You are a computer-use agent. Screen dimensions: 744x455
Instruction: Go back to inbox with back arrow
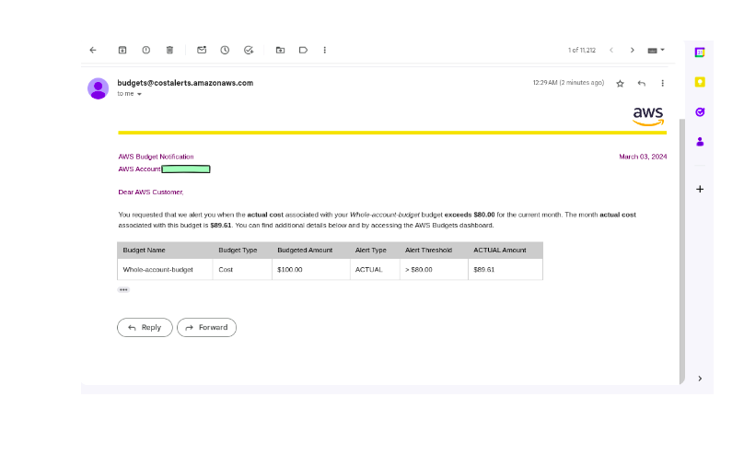point(92,50)
